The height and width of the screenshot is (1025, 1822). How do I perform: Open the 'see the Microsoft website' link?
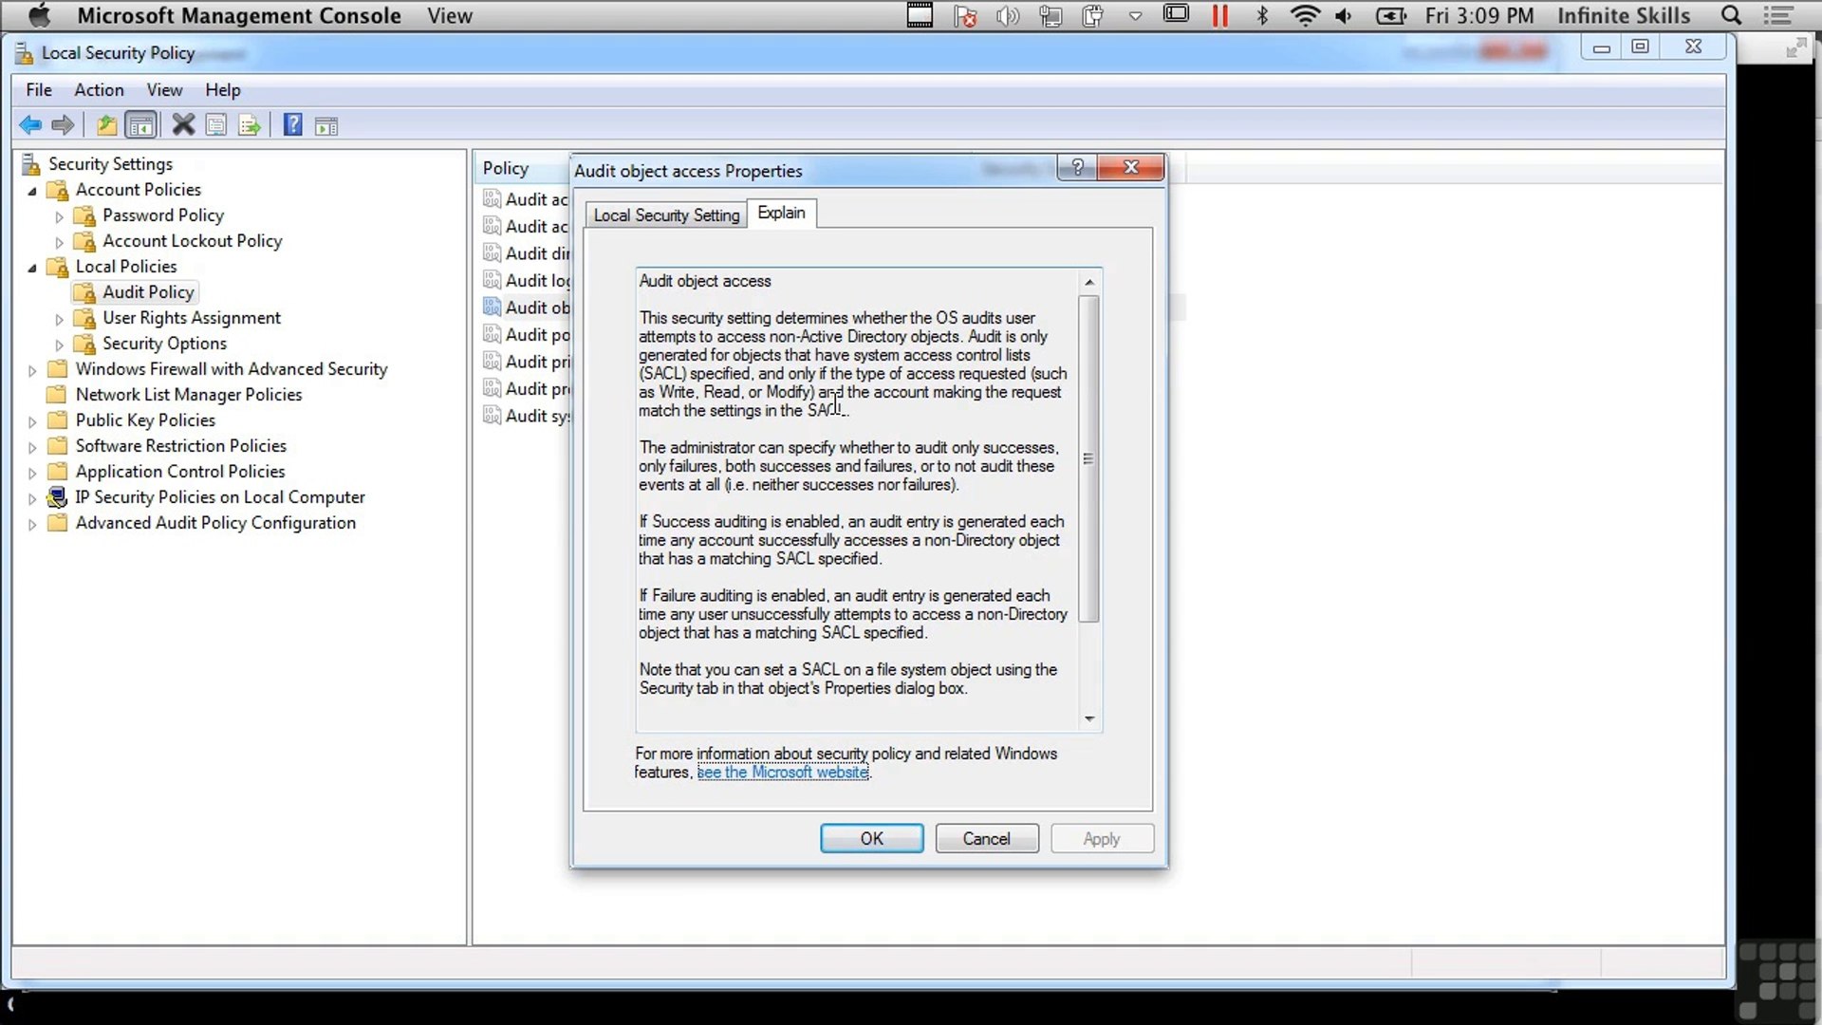click(783, 773)
